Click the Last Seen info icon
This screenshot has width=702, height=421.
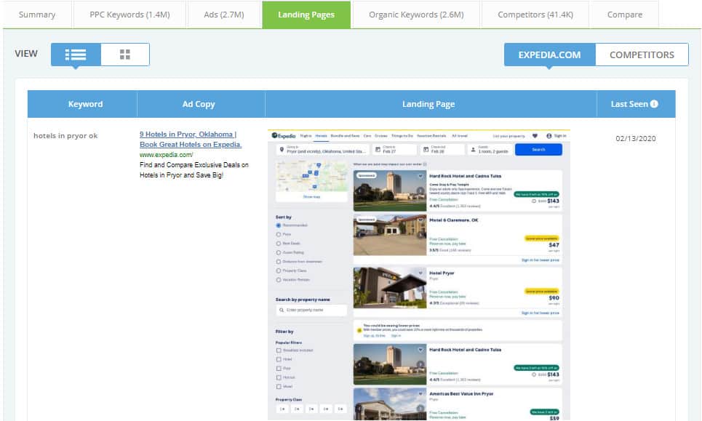click(x=654, y=104)
